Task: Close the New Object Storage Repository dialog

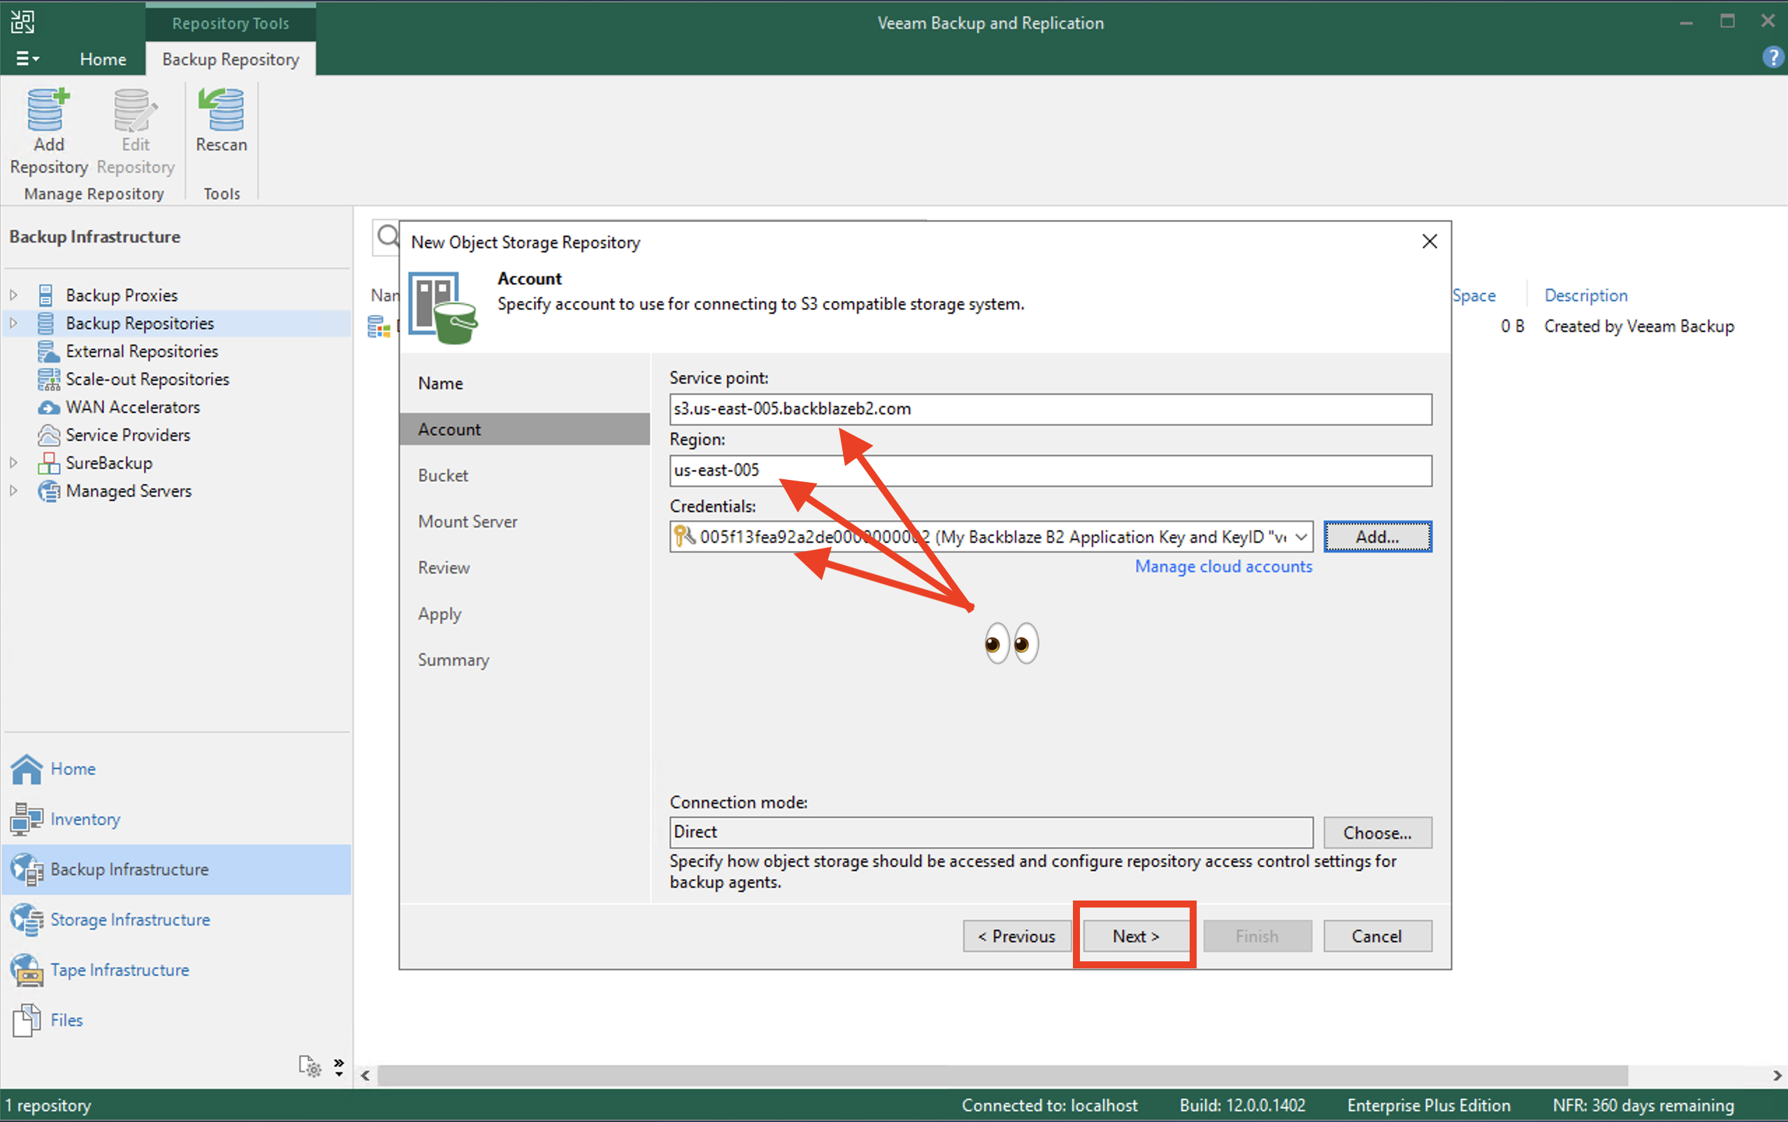Action: click(x=1429, y=241)
